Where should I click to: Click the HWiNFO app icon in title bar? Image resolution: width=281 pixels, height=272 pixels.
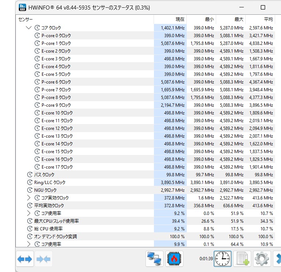tap(22, 7)
